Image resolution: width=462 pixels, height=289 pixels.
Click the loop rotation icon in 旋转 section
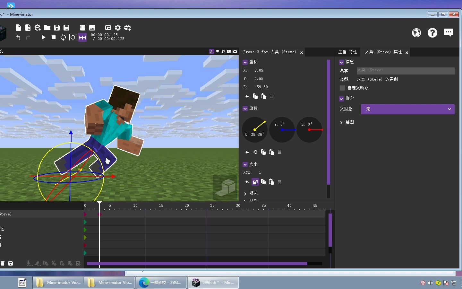click(255, 152)
